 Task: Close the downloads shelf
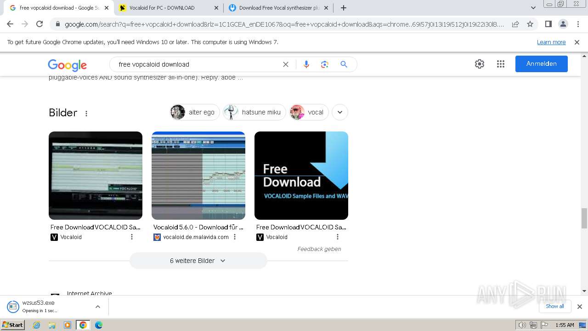(580, 306)
